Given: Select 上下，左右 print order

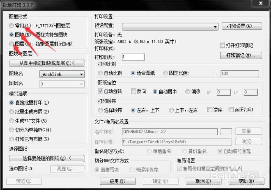Looking at the screenshot, I should click(x=171, y=110).
